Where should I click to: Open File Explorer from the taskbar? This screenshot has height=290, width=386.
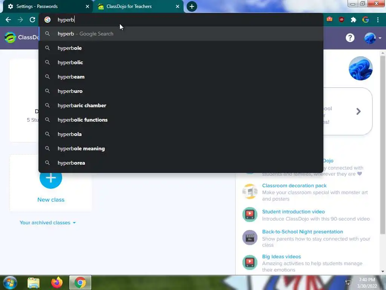click(x=34, y=282)
